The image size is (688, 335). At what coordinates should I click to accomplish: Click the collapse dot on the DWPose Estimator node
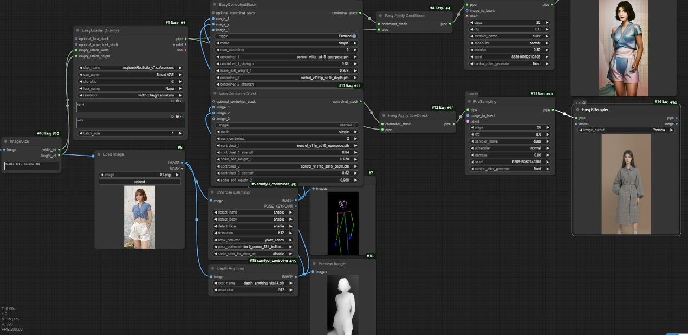click(x=213, y=192)
